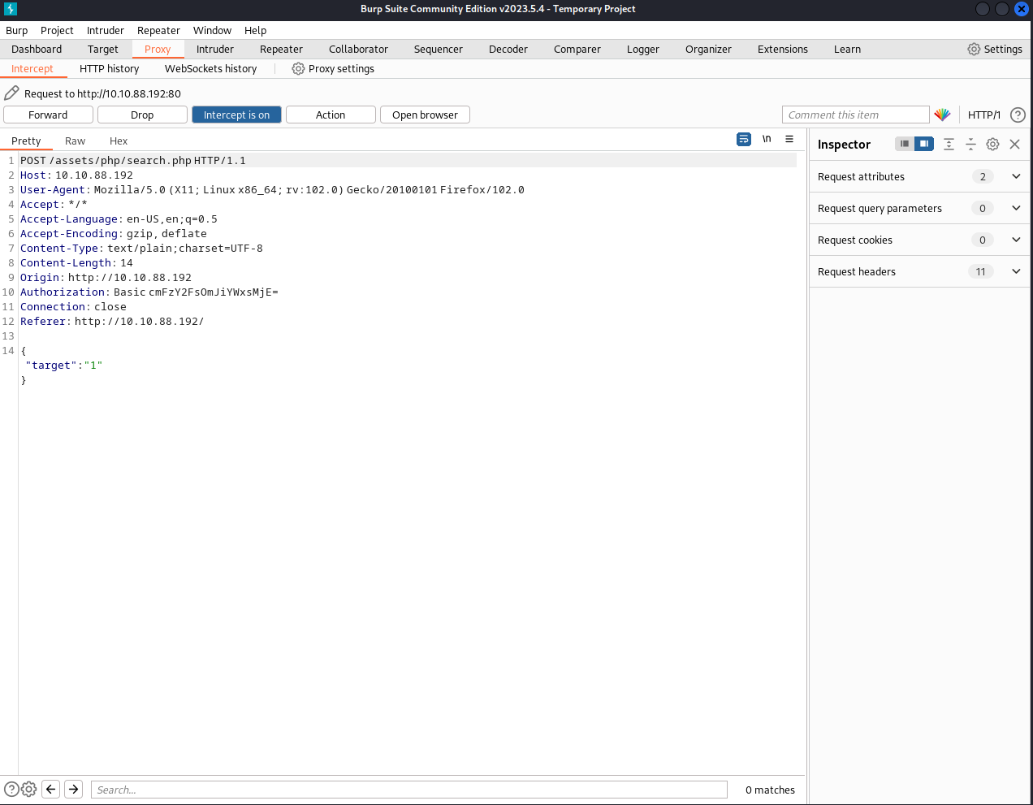Viewport: 1033px width, 805px height.
Task: Toggle the message wrap lines button
Action: pyautogui.click(x=744, y=139)
